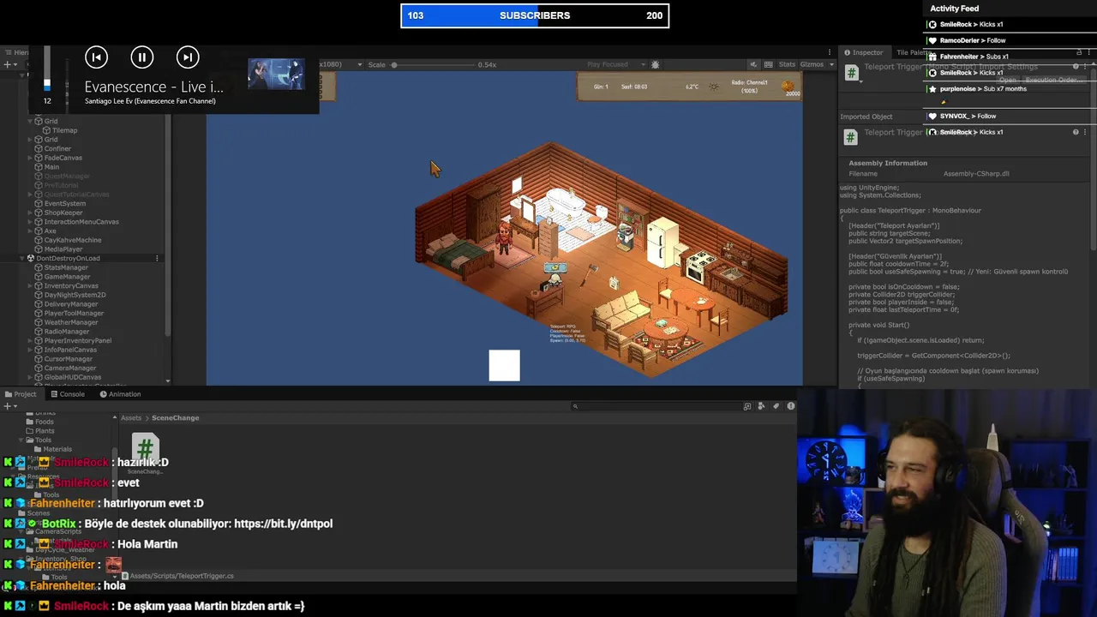
Task: Click the Hierarchy add plus button
Action: 7,64
